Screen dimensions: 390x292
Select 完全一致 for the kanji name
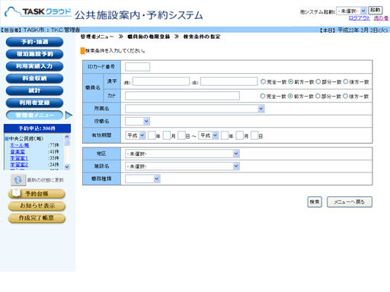coord(263,81)
